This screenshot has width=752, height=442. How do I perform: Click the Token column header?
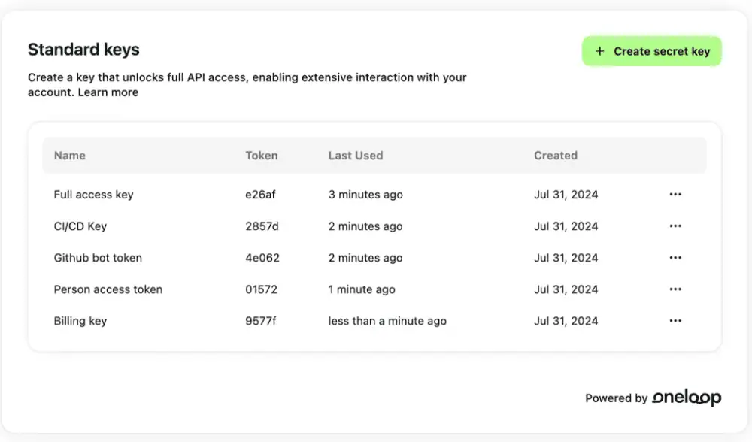pos(261,156)
